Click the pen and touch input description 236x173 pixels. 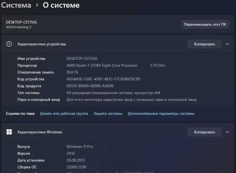(132, 100)
